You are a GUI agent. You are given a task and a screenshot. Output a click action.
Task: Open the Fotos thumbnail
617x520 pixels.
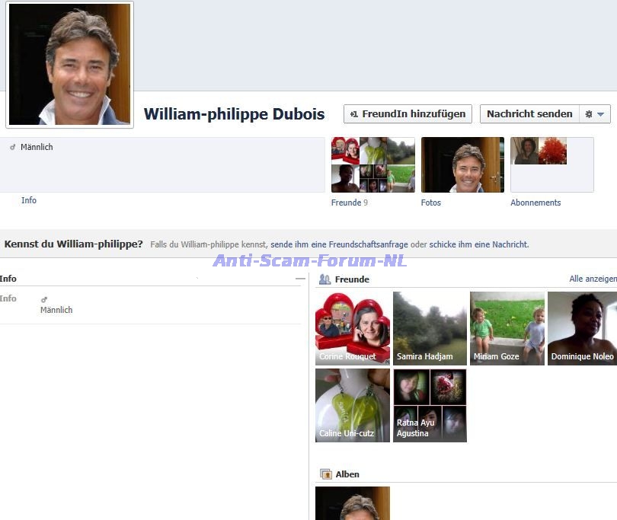[462, 164]
